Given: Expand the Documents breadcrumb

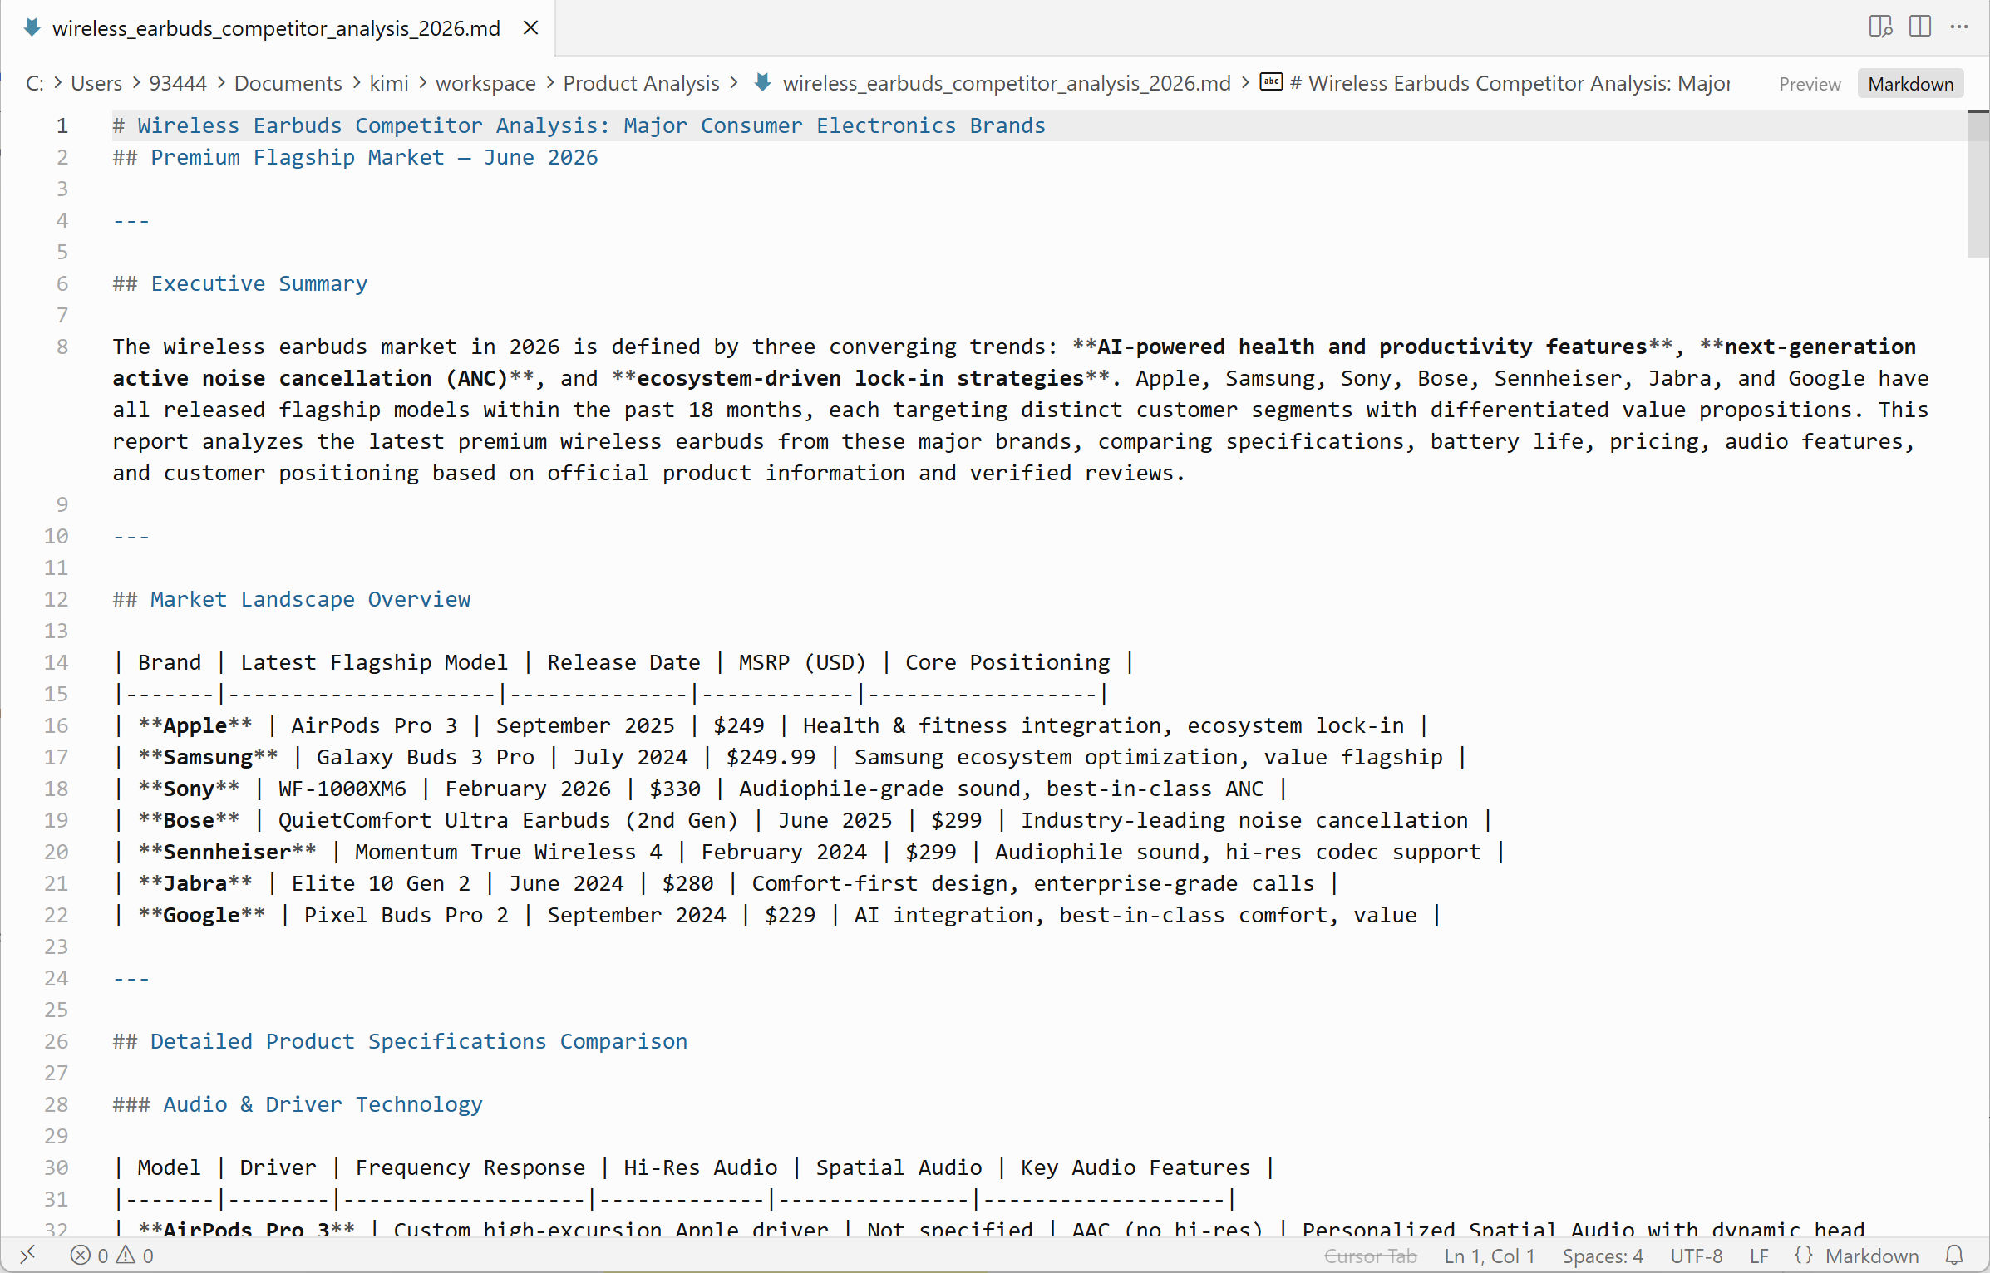Looking at the screenshot, I should tap(288, 83).
